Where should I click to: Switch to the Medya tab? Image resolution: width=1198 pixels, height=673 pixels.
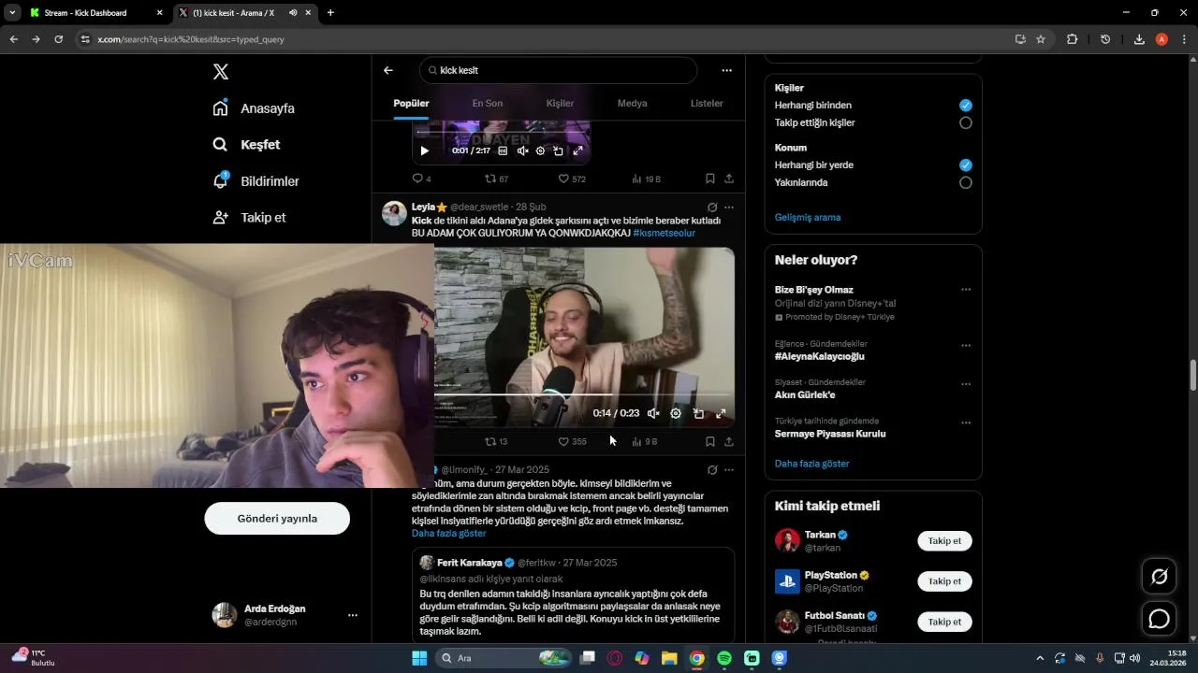click(632, 104)
